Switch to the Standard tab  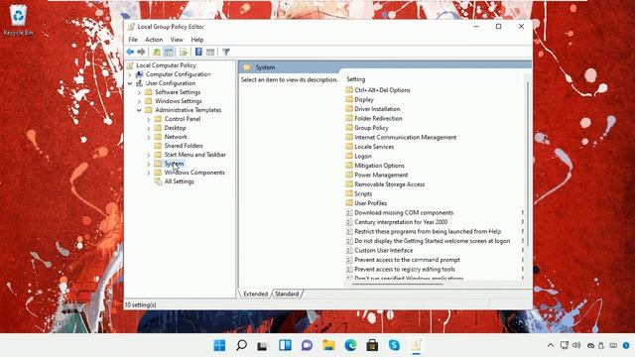pos(287,294)
